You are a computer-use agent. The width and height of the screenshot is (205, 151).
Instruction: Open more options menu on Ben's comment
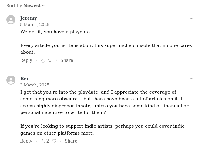tap(192, 79)
